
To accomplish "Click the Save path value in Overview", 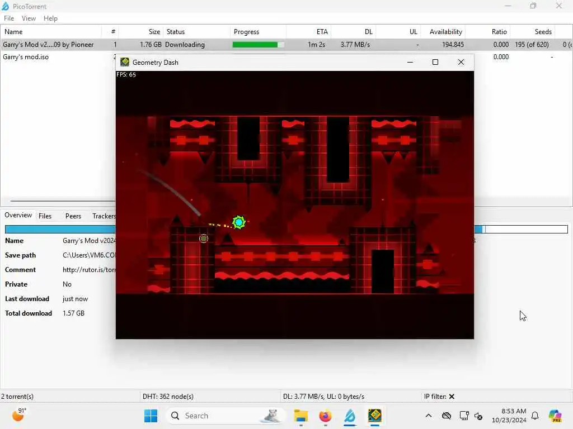I will point(89,255).
